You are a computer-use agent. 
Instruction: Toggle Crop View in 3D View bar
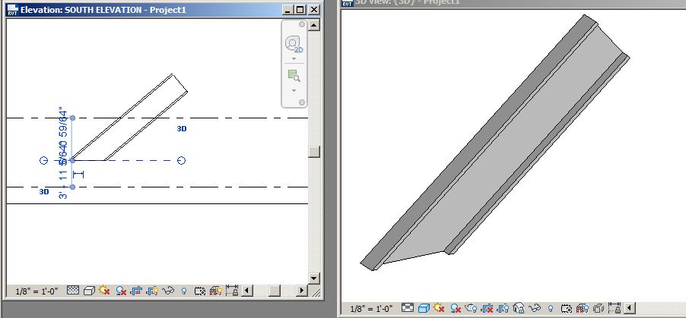click(x=487, y=308)
